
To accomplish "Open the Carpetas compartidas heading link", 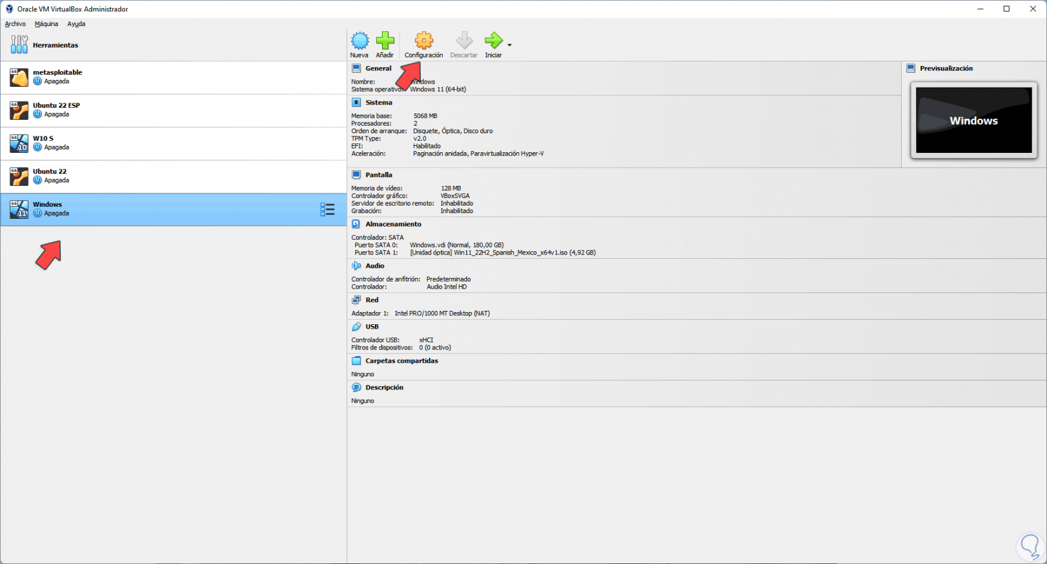I will [x=402, y=362].
